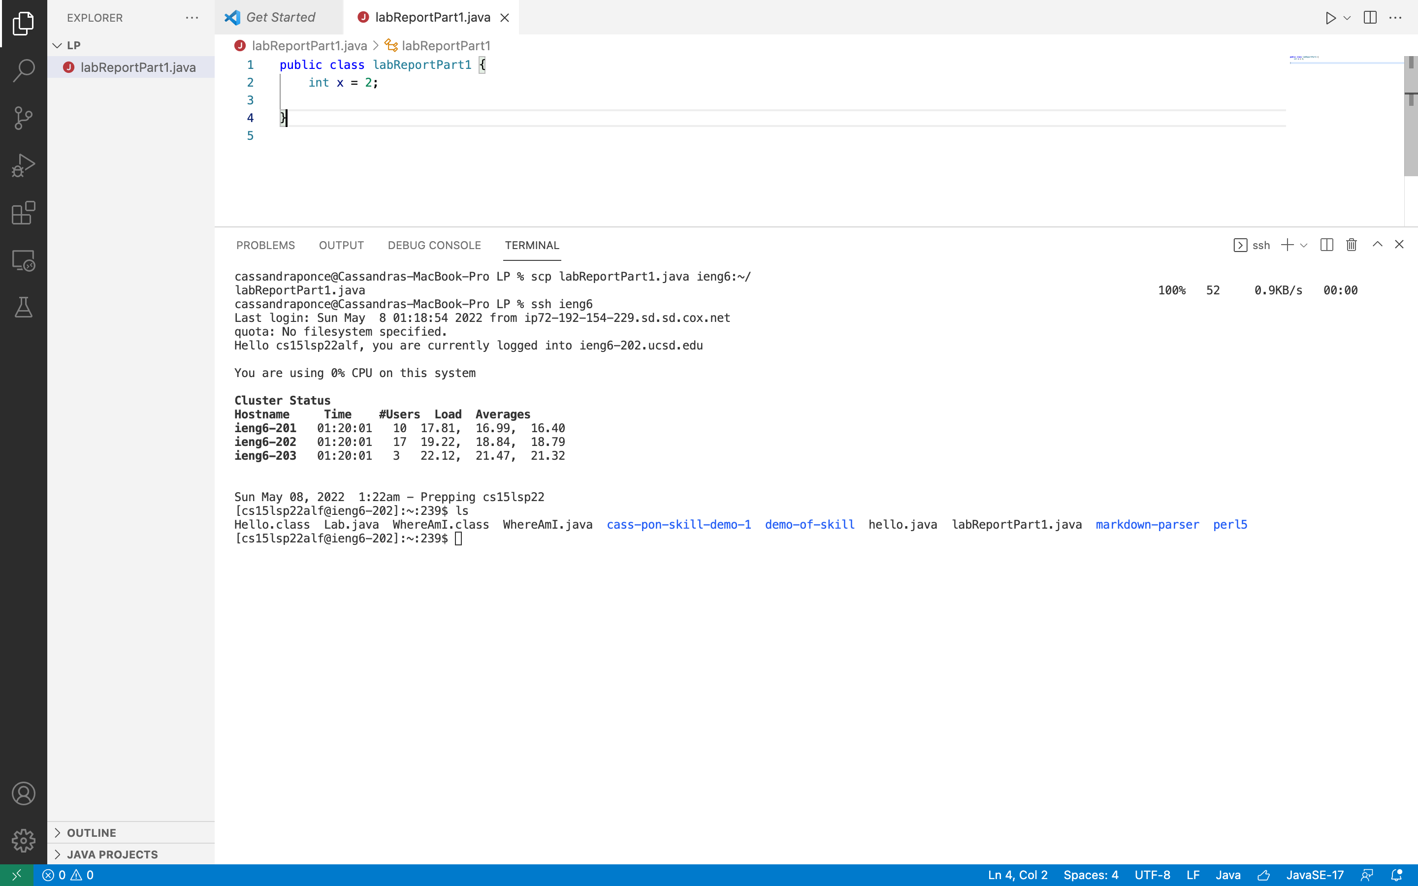Switch to the Get Started tab
Viewport: 1418px width, 886px height.
[279, 18]
